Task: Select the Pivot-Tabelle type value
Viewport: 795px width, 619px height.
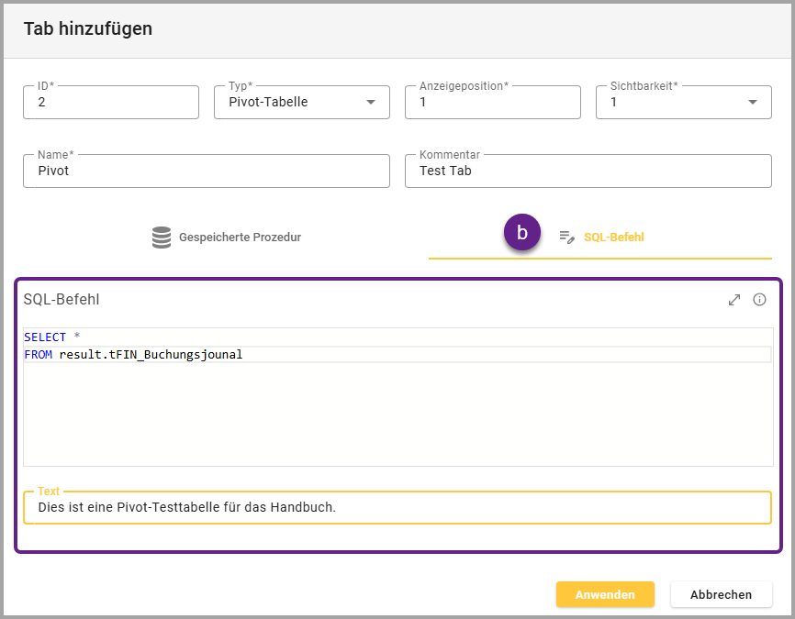Action: [268, 103]
